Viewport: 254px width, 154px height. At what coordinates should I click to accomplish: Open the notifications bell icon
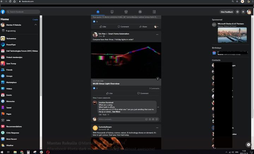[243, 12]
